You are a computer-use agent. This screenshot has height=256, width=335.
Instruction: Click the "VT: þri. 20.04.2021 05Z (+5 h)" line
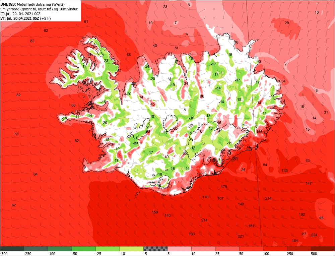coord(26,18)
